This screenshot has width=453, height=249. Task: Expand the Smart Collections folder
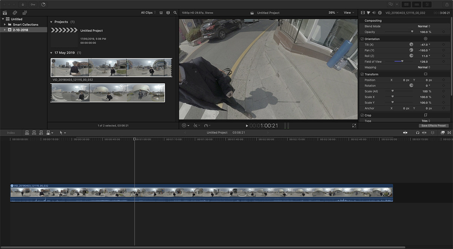coord(5,24)
